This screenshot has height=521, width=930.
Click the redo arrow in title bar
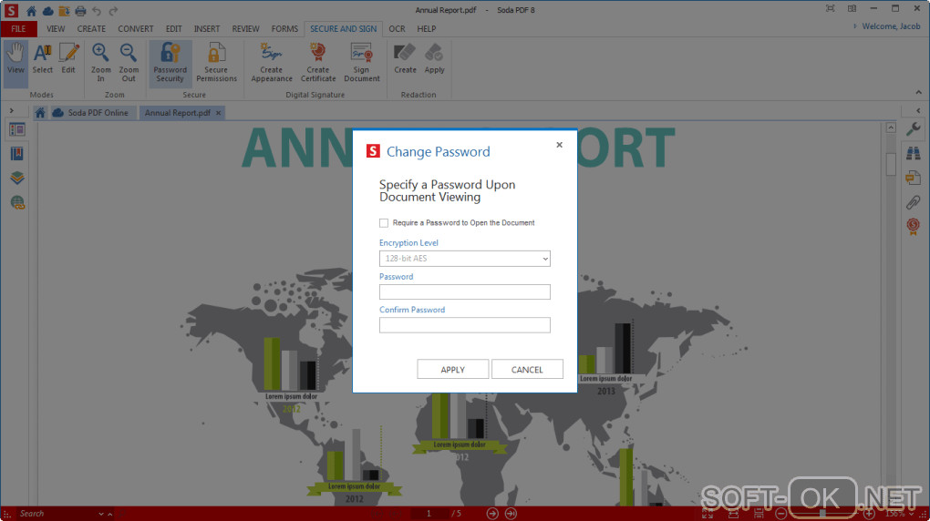click(x=113, y=11)
